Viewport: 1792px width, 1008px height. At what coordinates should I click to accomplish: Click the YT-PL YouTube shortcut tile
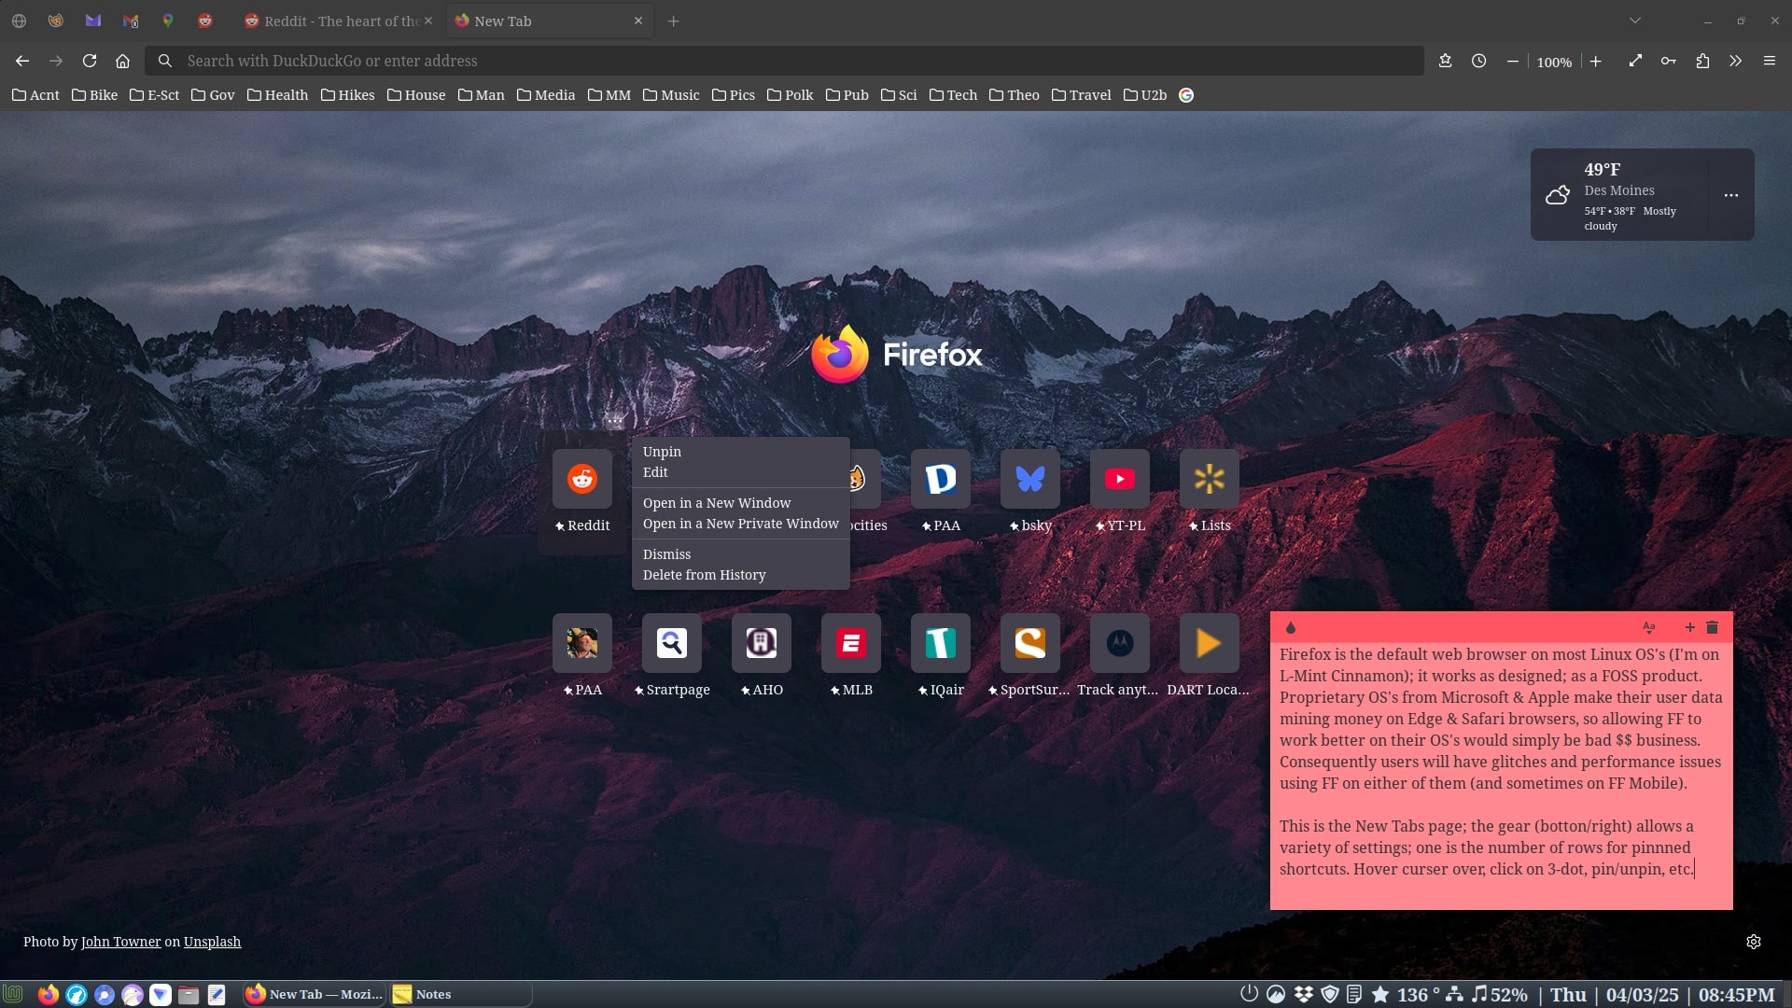point(1119,479)
